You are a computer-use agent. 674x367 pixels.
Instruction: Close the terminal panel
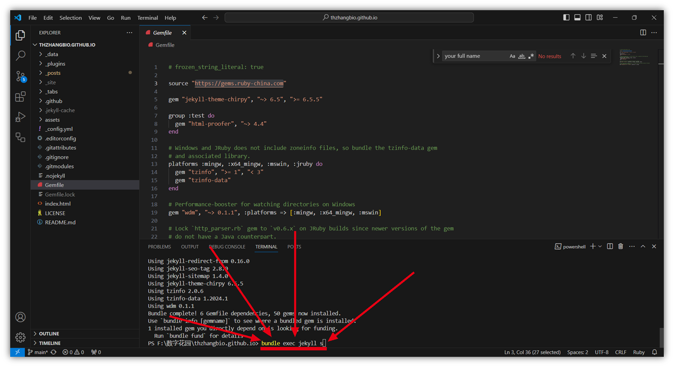point(654,247)
